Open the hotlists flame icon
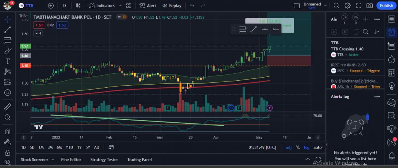Image resolution: width=398 pixels, height=168 pixels. pyautogui.click(x=392, y=59)
